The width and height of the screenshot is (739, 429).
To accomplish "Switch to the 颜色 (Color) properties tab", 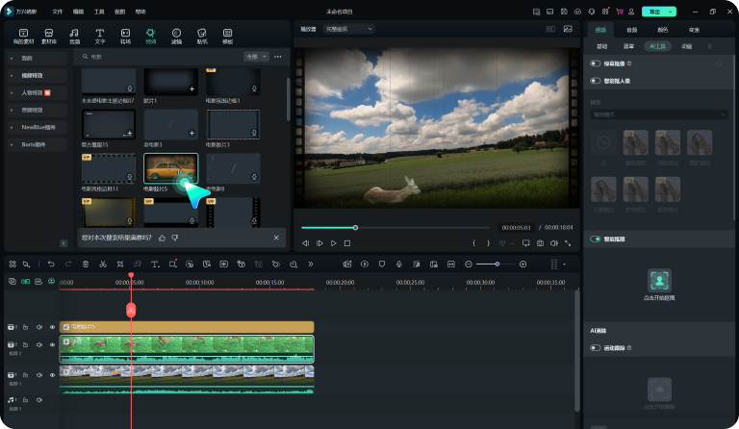I will [x=662, y=30].
